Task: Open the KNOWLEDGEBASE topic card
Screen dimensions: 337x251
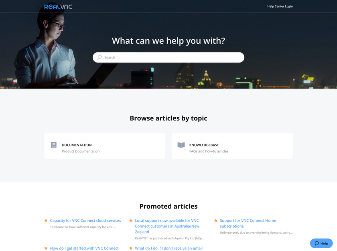Action: [x=232, y=146]
